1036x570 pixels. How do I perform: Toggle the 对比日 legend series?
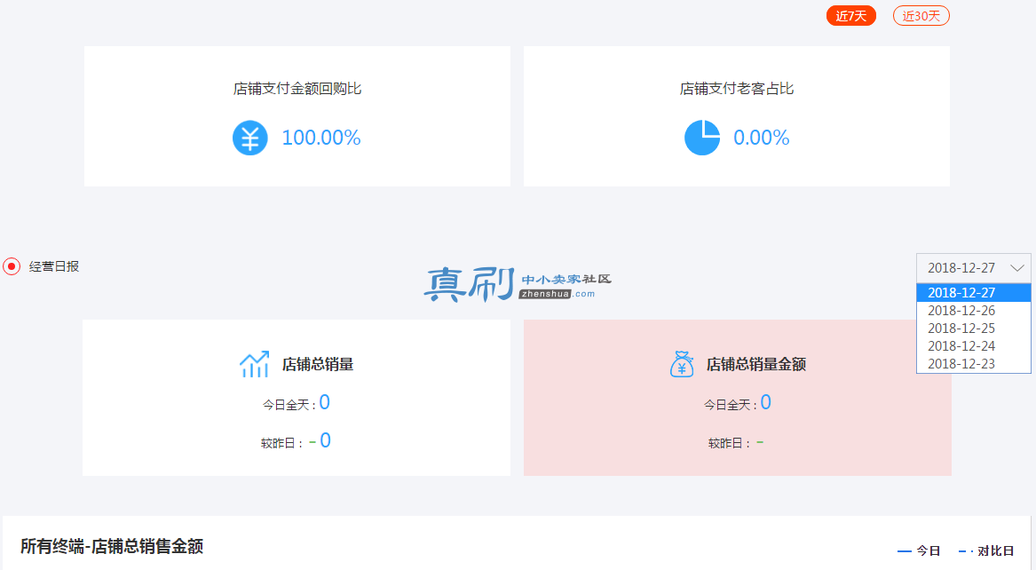click(x=986, y=550)
